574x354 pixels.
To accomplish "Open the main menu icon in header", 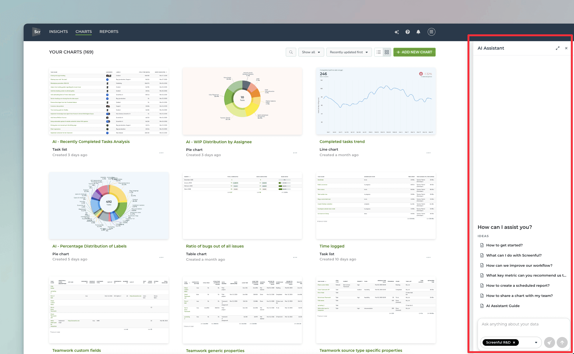I will [x=431, y=32].
